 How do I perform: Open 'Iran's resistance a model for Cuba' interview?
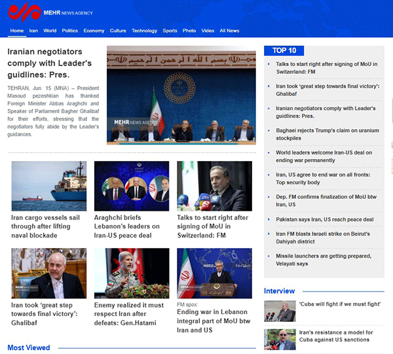tap(336, 336)
